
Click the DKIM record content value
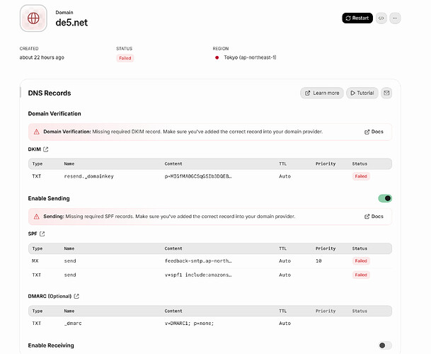[x=197, y=176]
